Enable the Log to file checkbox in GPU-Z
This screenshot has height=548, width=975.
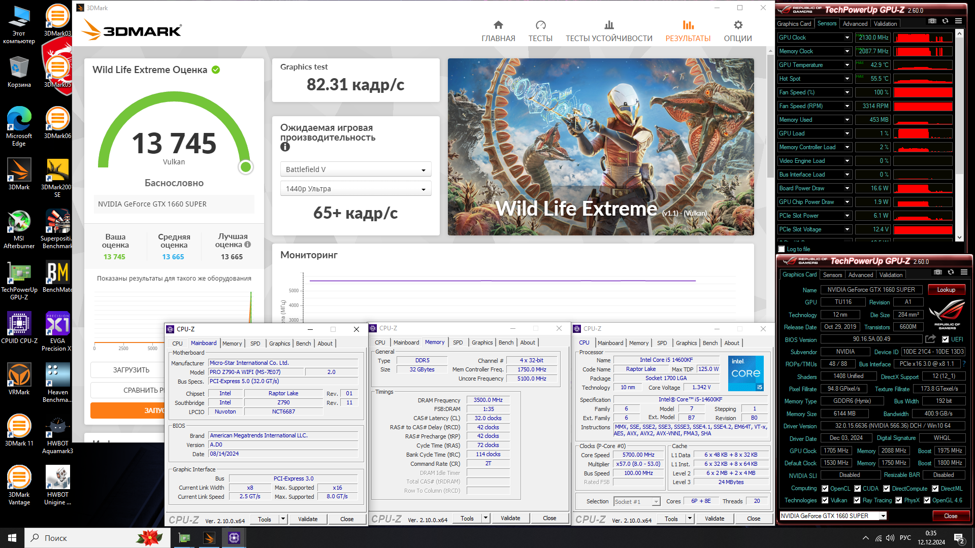pyautogui.click(x=782, y=249)
